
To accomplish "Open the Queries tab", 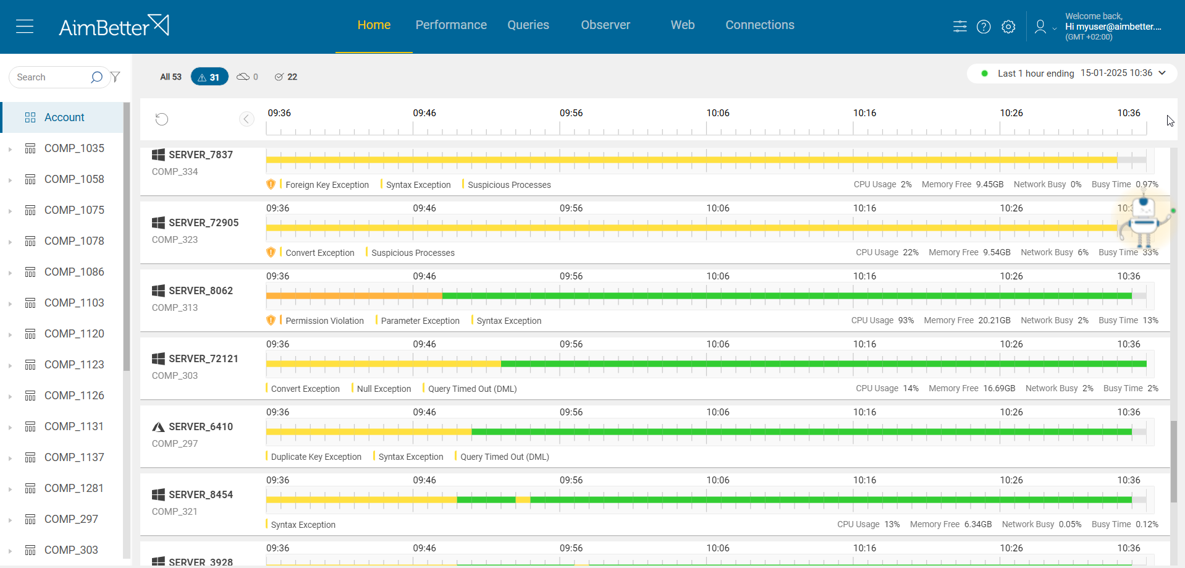I will coord(528,25).
